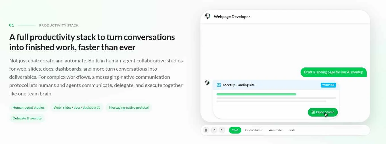The width and height of the screenshot is (386, 144).
Task: Switch to the Fork tab
Action: tap(292, 130)
